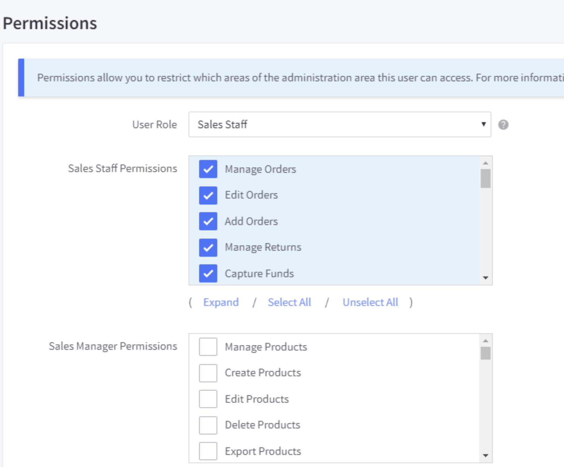Toggle the Manage Returns checkbox
Viewport: 564px width, 467px height.
(208, 247)
